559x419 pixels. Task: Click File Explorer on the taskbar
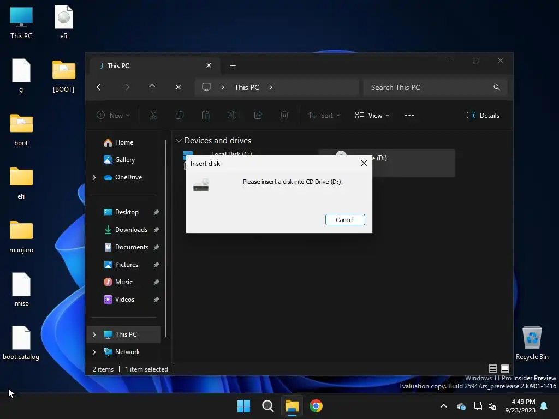292,406
